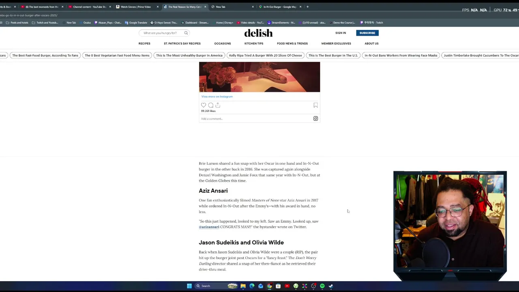Viewport: 519px width, 292px height.
Task: Open the Windows Start menu
Action: tap(189, 286)
